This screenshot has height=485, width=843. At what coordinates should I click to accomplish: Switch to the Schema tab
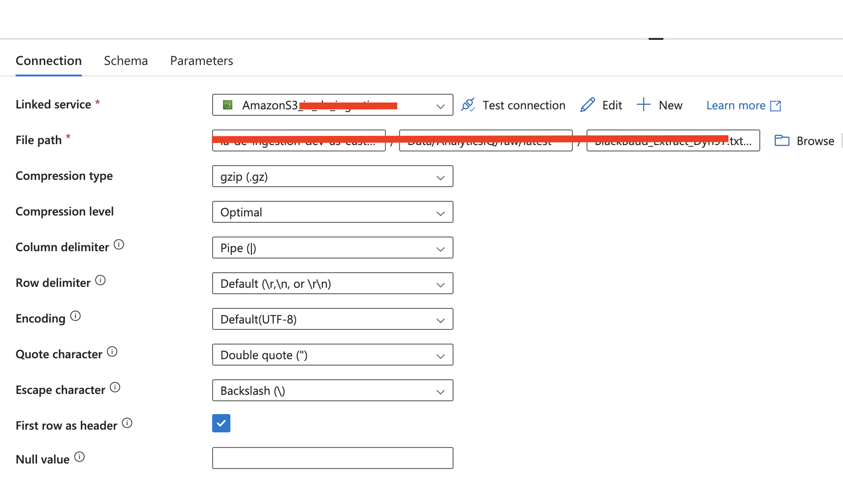[126, 60]
